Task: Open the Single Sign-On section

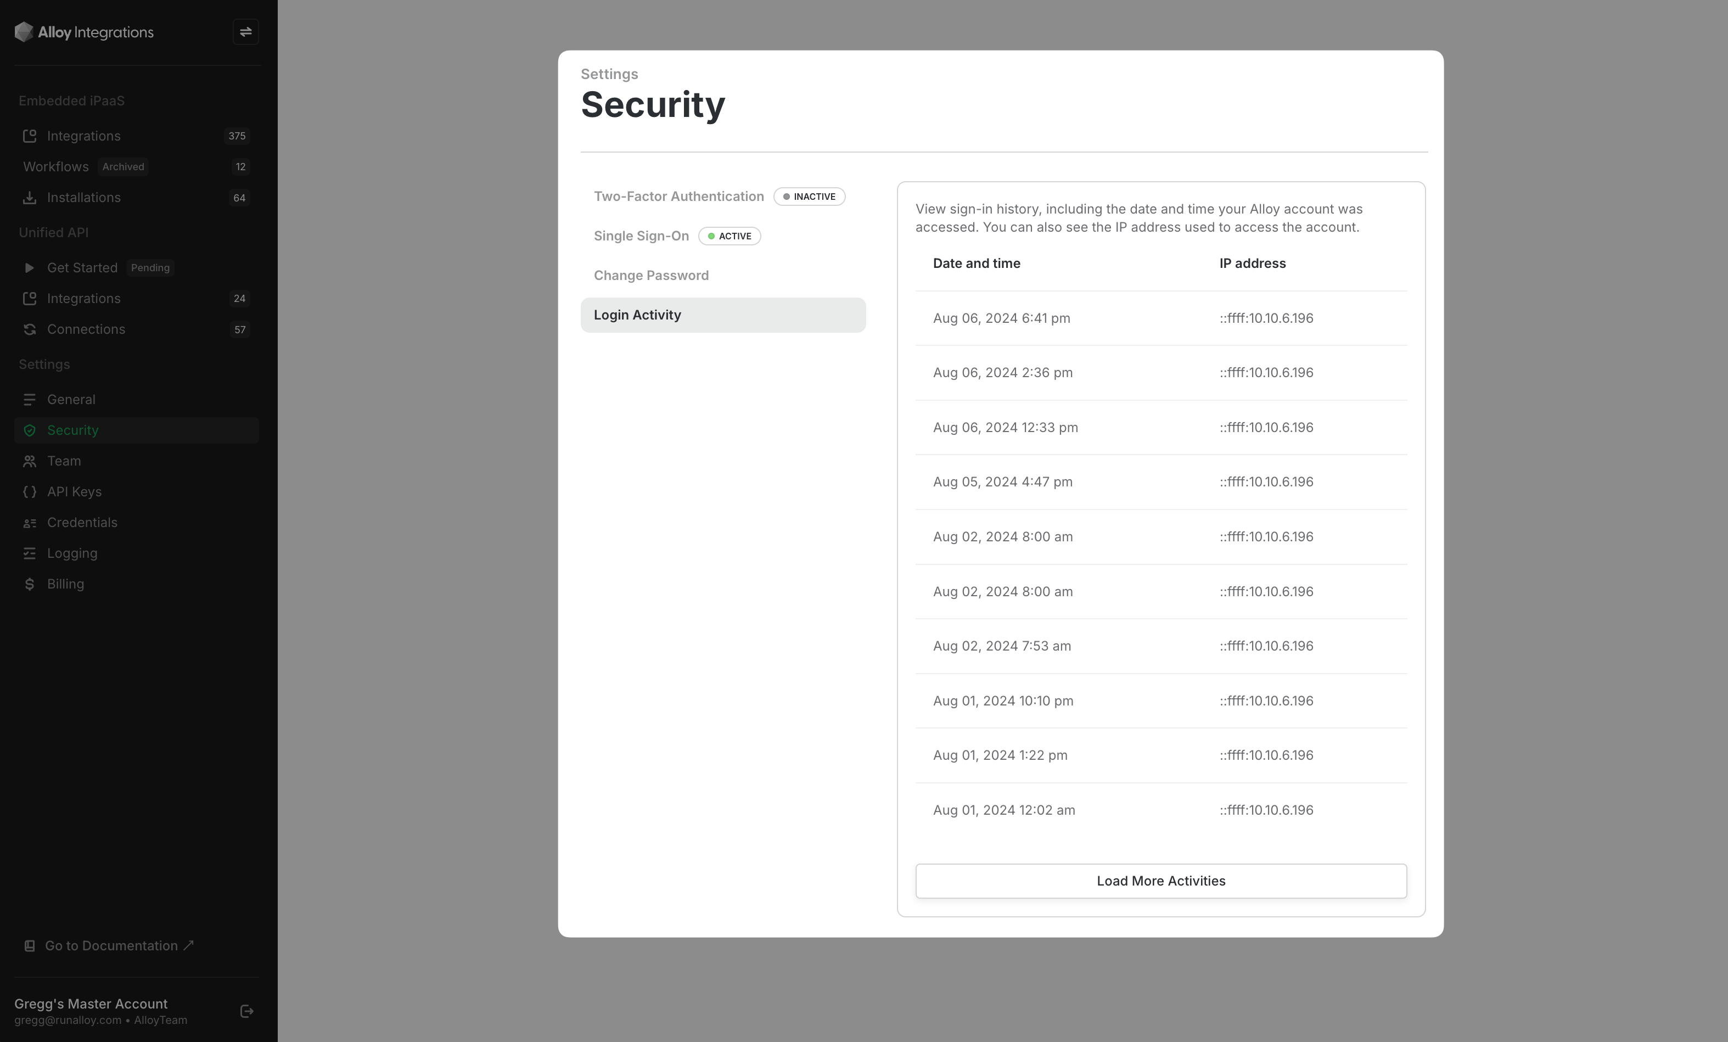Action: coord(641,236)
